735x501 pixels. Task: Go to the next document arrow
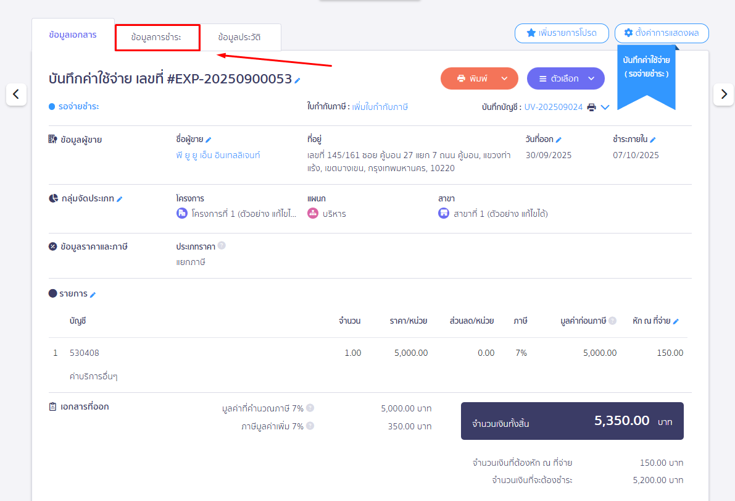pos(723,95)
